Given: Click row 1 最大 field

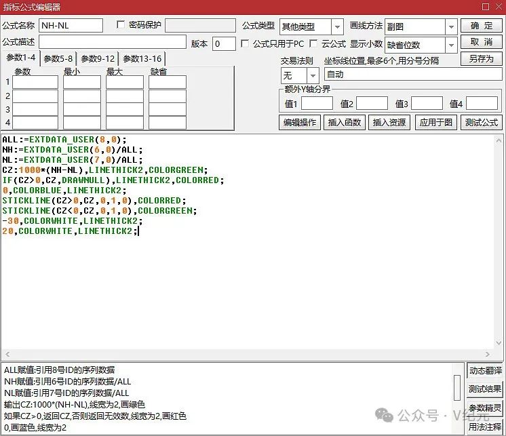Looking at the screenshot, I should [x=125, y=82].
